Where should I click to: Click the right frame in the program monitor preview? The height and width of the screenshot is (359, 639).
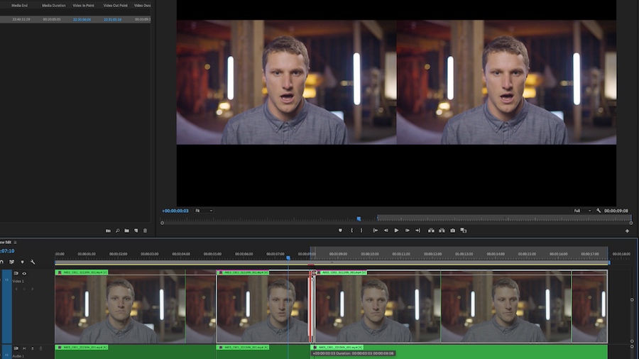pyautogui.click(x=506, y=82)
